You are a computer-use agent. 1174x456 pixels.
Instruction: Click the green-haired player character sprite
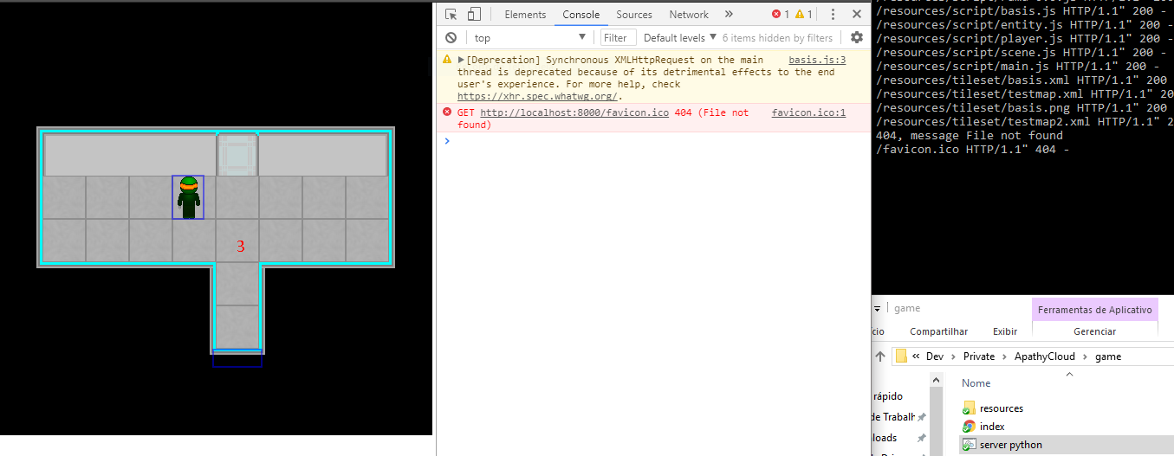click(x=189, y=197)
